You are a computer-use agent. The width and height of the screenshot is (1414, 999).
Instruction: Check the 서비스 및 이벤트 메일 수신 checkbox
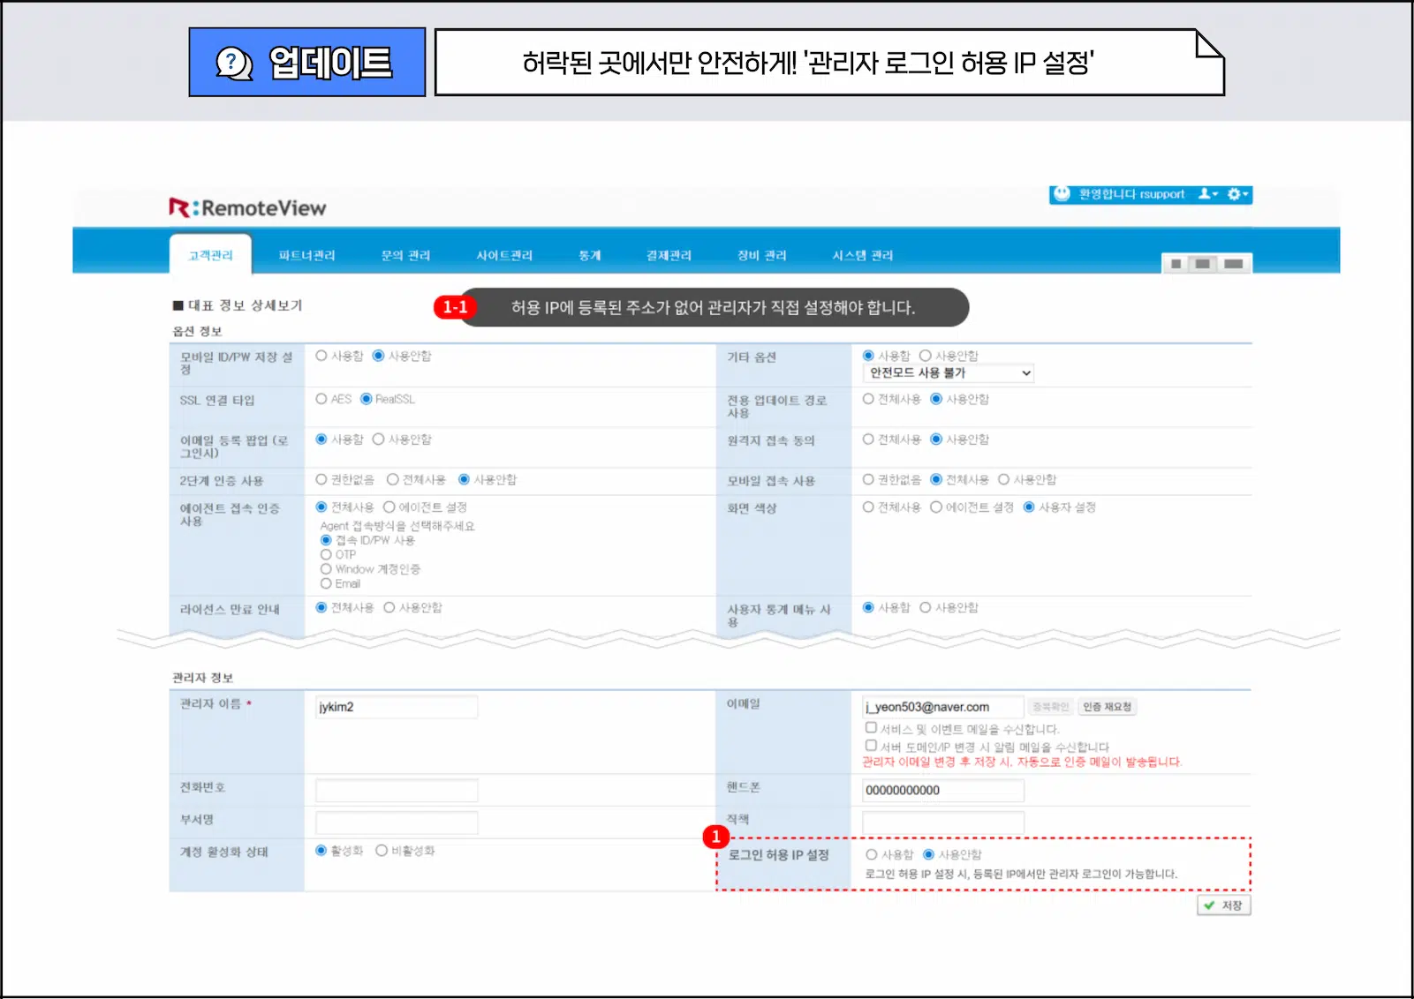click(871, 727)
